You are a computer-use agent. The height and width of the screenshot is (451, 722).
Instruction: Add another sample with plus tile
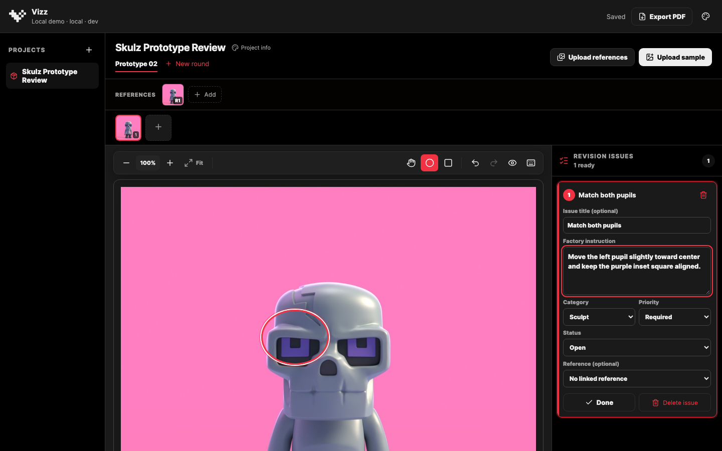click(x=158, y=128)
